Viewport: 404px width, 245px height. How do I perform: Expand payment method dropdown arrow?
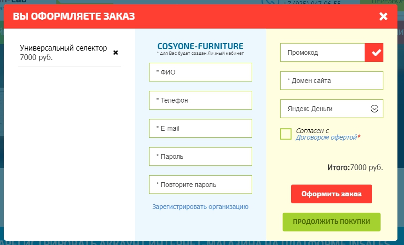(x=374, y=109)
